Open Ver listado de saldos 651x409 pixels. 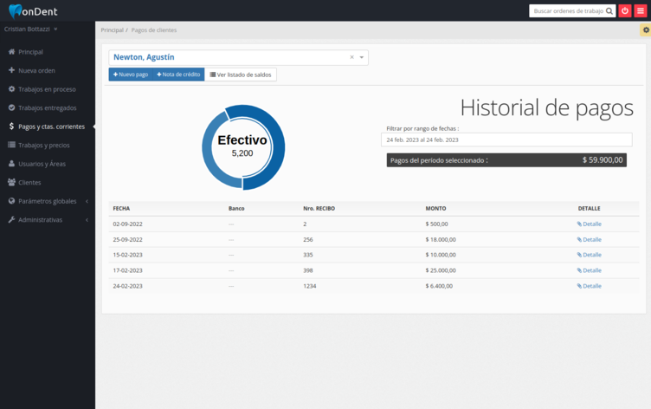241,75
